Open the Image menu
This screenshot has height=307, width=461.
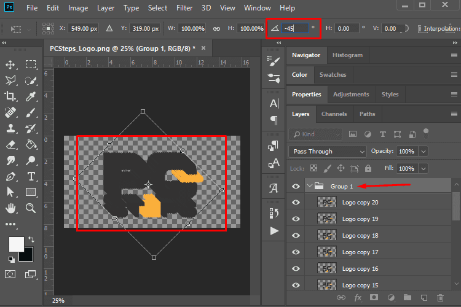pyautogui.click(x=78, y=8)
